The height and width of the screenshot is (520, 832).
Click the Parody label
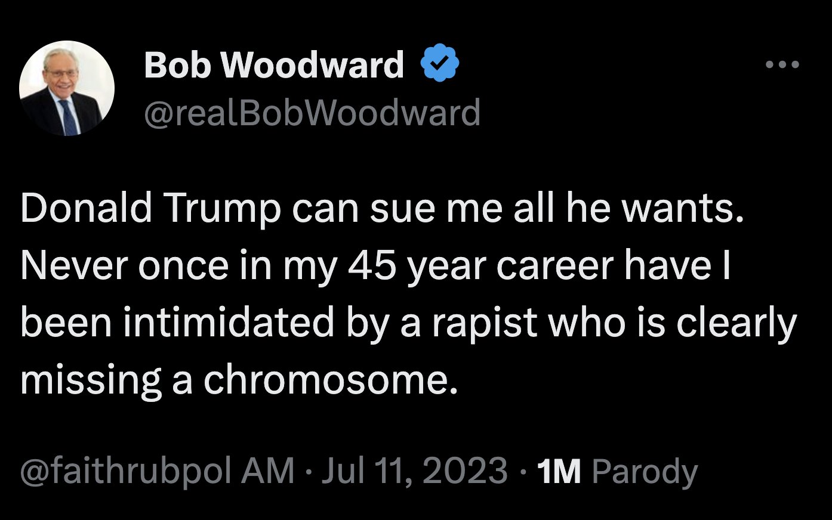click(x=645, y=472)
